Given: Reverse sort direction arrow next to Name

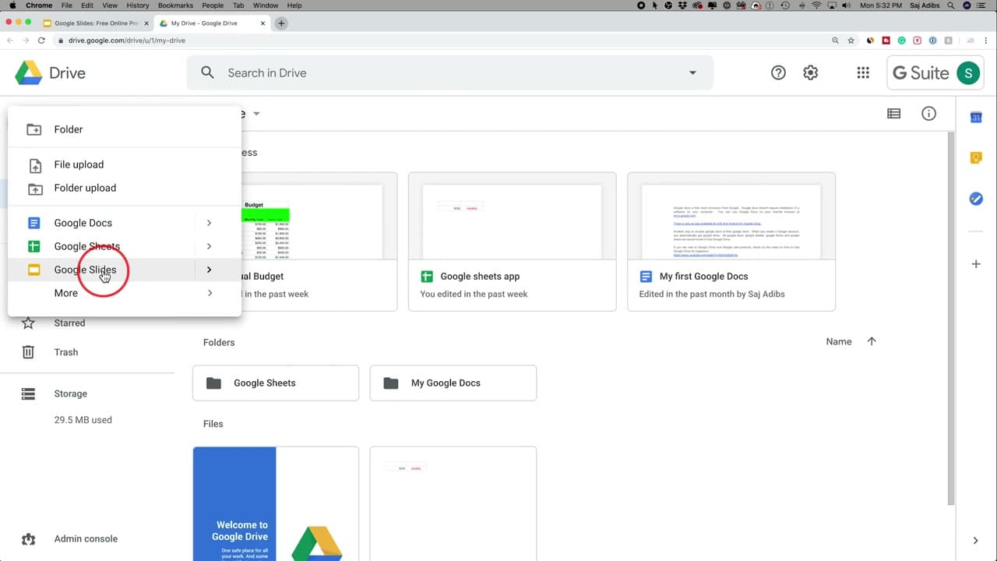Looking at the screenshot, I should coord(872,341).
